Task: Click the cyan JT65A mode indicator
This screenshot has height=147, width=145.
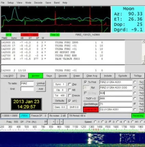Action: (x=24, y=116)
